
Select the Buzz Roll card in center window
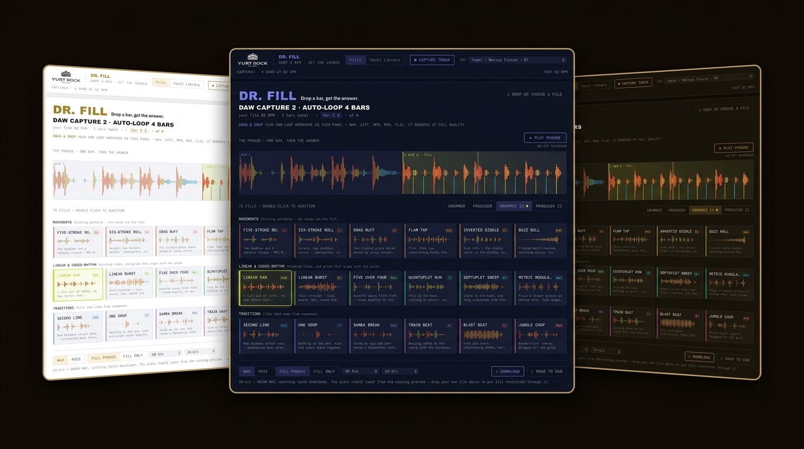pyautogui.click(x=540, y=241)
